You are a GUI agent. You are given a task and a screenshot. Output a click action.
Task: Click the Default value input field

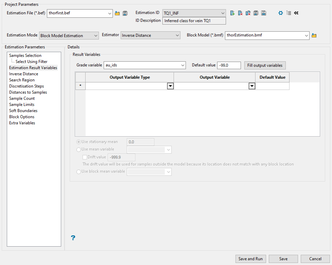pyautogui.click(x=229, y=65)
